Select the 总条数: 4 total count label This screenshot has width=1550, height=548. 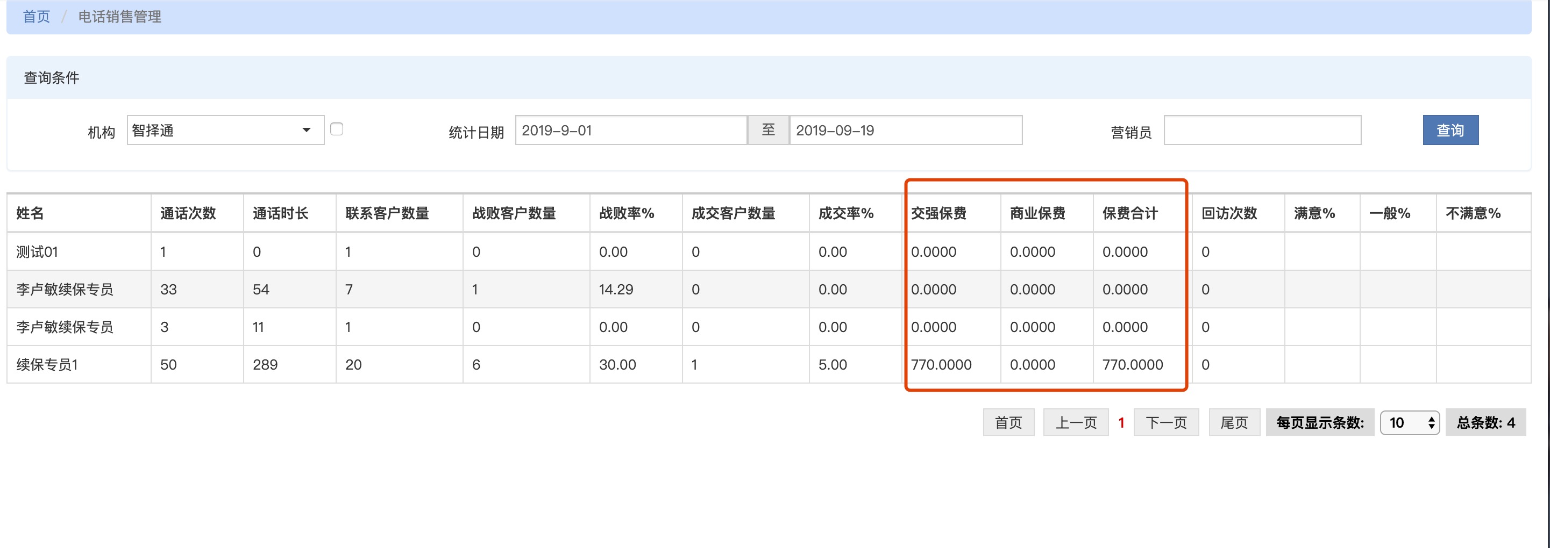click(x=1485, y=422)
